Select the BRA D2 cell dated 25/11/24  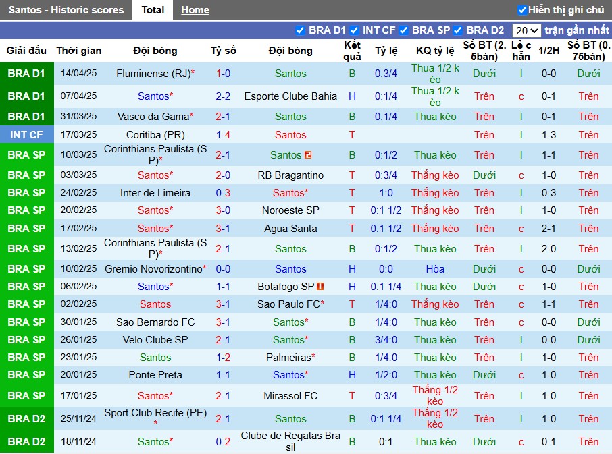[x=26, y=418]
